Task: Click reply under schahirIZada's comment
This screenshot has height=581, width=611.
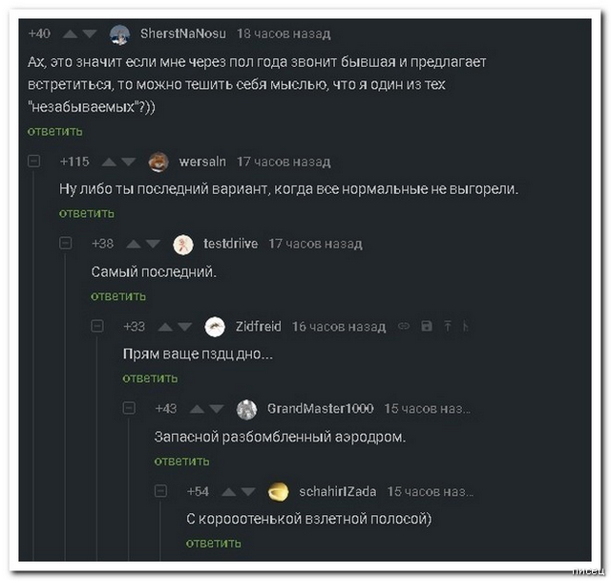Action: click(x=213, y=543)
